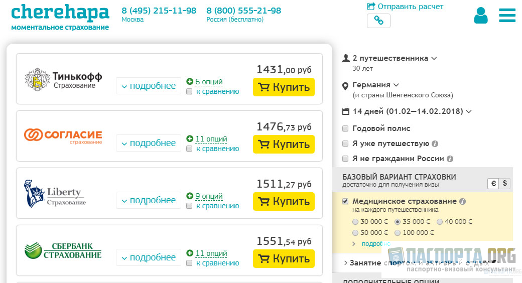
Task: Buy the Liberty policy for 1511,27 руб
Action: click(x=284, y=202)
